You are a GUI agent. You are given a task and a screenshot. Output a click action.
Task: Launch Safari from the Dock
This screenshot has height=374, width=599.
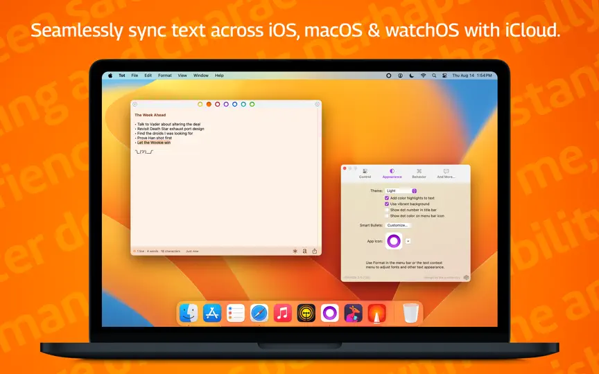[259, 313]
